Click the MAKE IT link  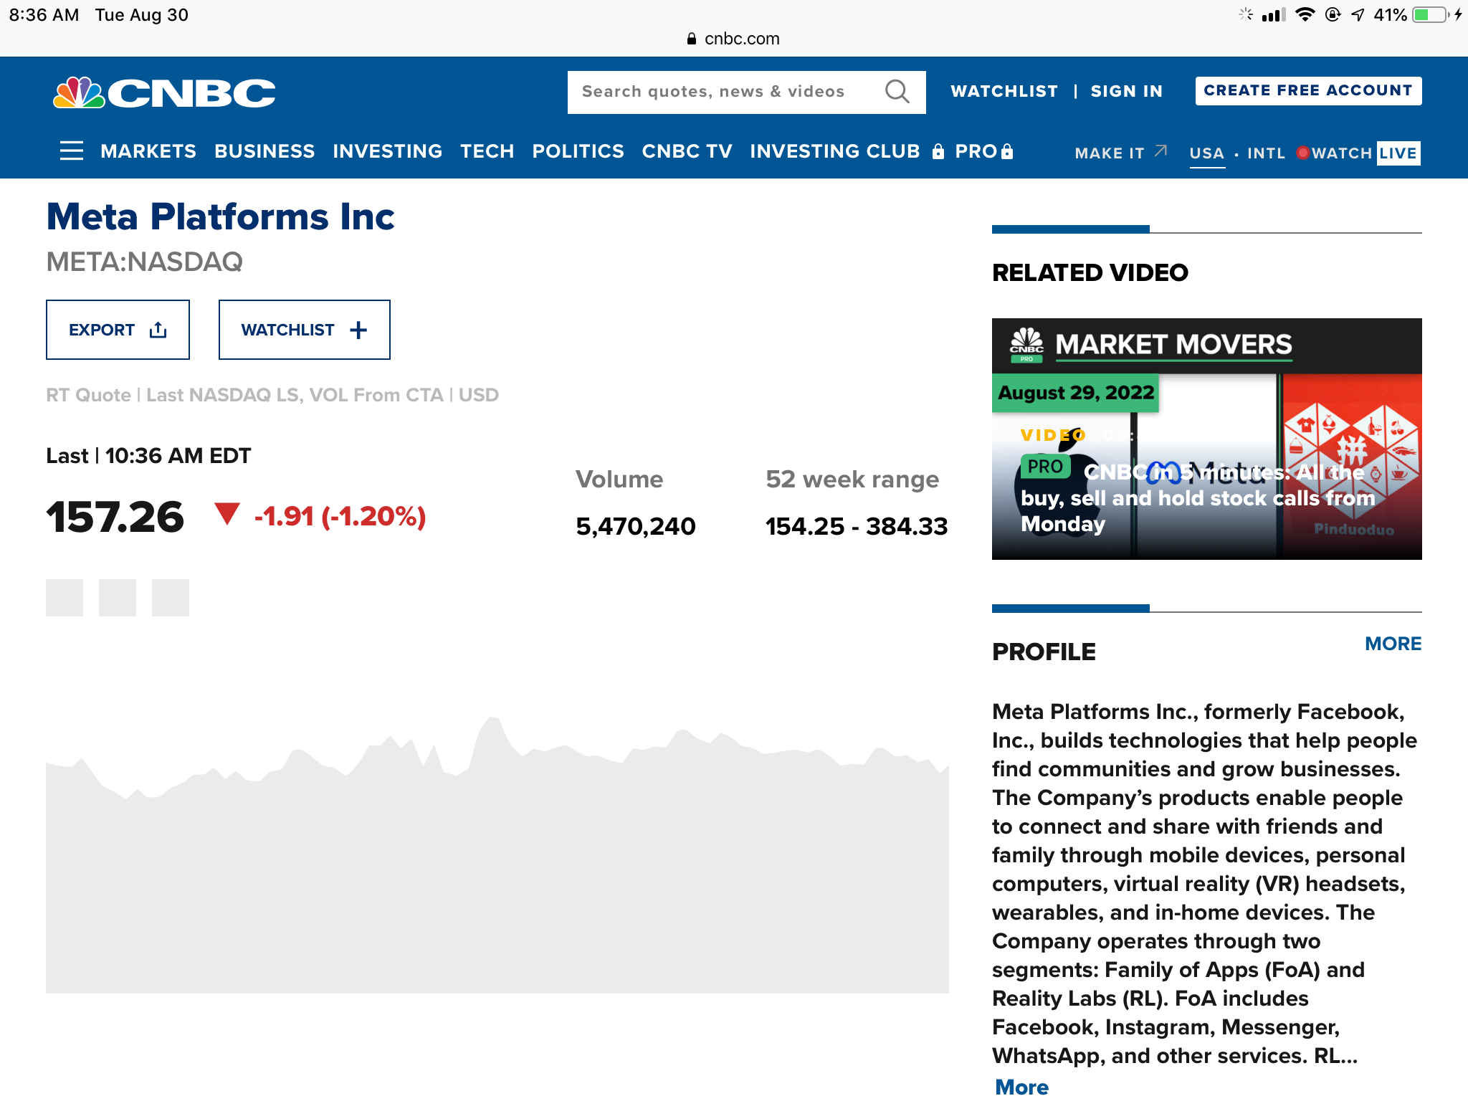(x=1110, y=153)
